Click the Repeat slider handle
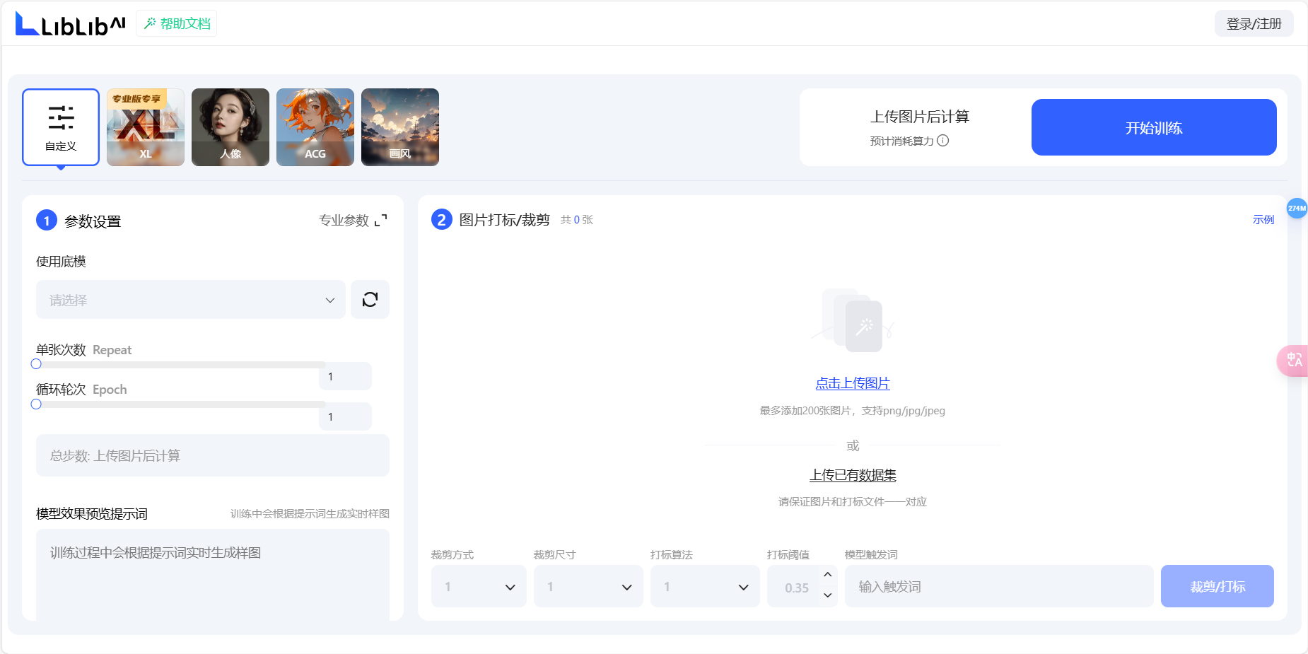 click(x=36, y=363)
